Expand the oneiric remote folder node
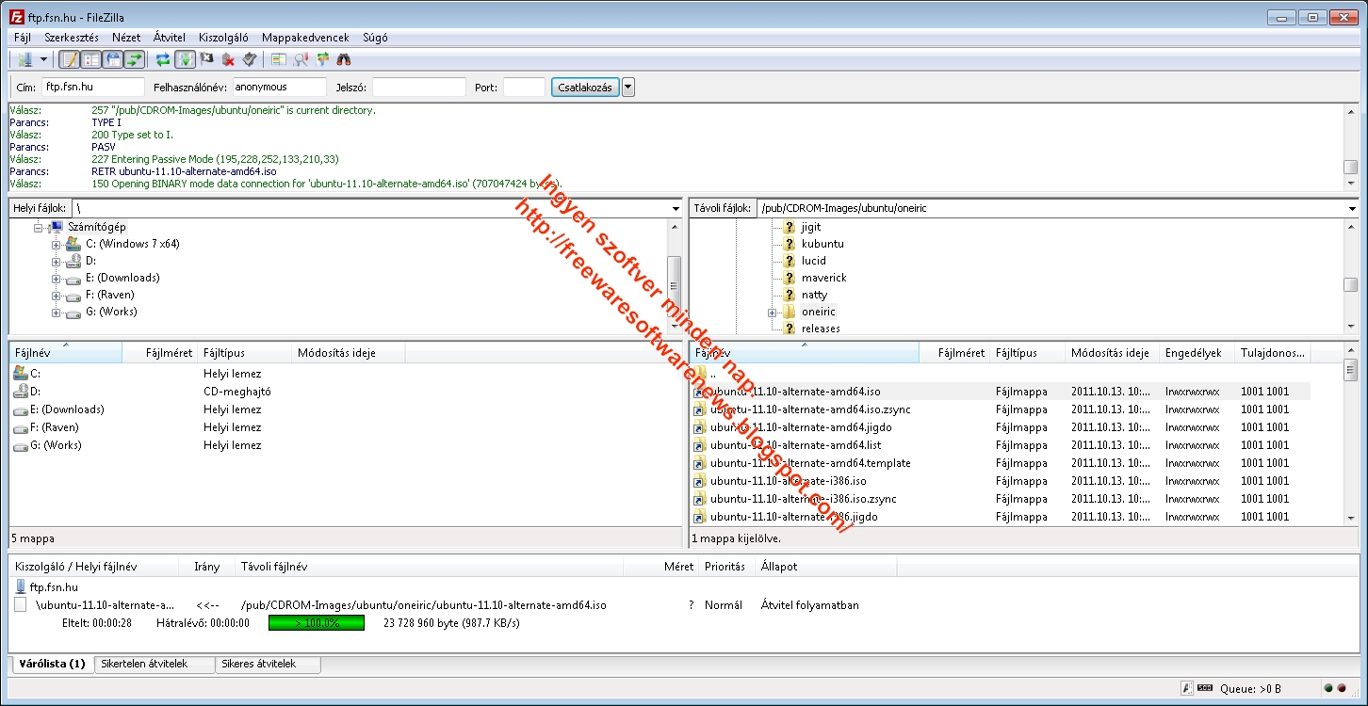 pyautogui.click(x=772, y=312)
